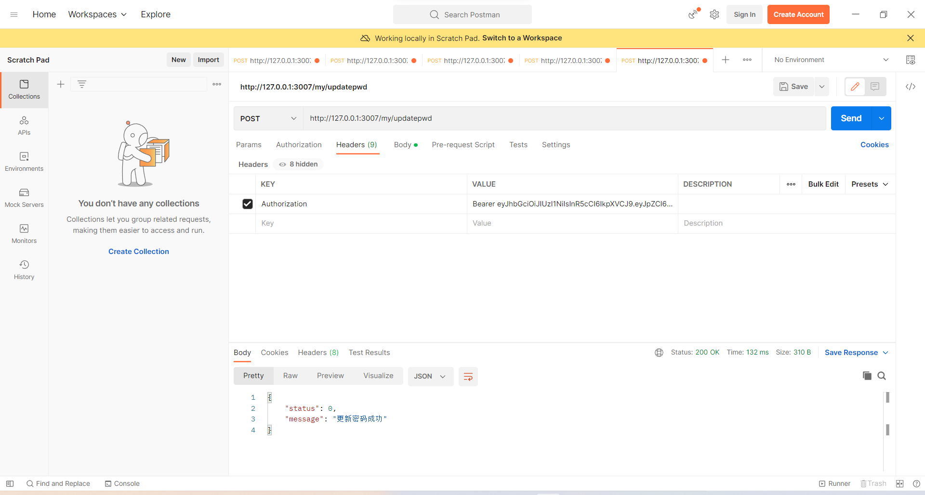Click the empty header Key field
Screen dimensions: 925x495
pos(361,223)
